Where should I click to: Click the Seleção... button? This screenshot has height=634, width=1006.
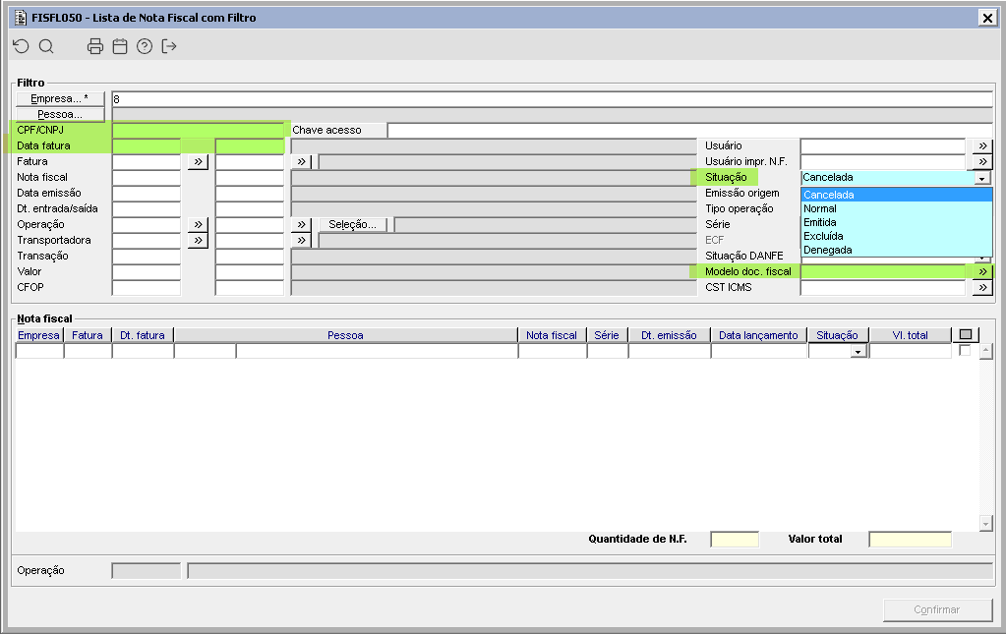click(352, 224)
